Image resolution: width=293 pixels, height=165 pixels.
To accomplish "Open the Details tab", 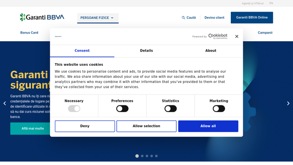I will tap(147, 51).
